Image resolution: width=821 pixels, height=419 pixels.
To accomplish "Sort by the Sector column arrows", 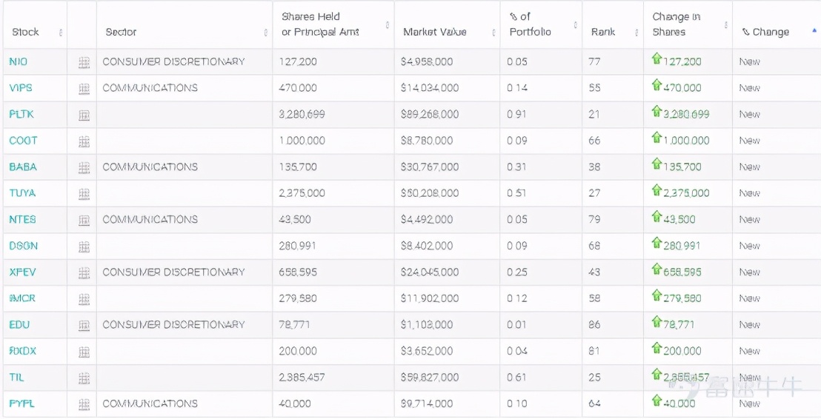I will pos(265,33).
